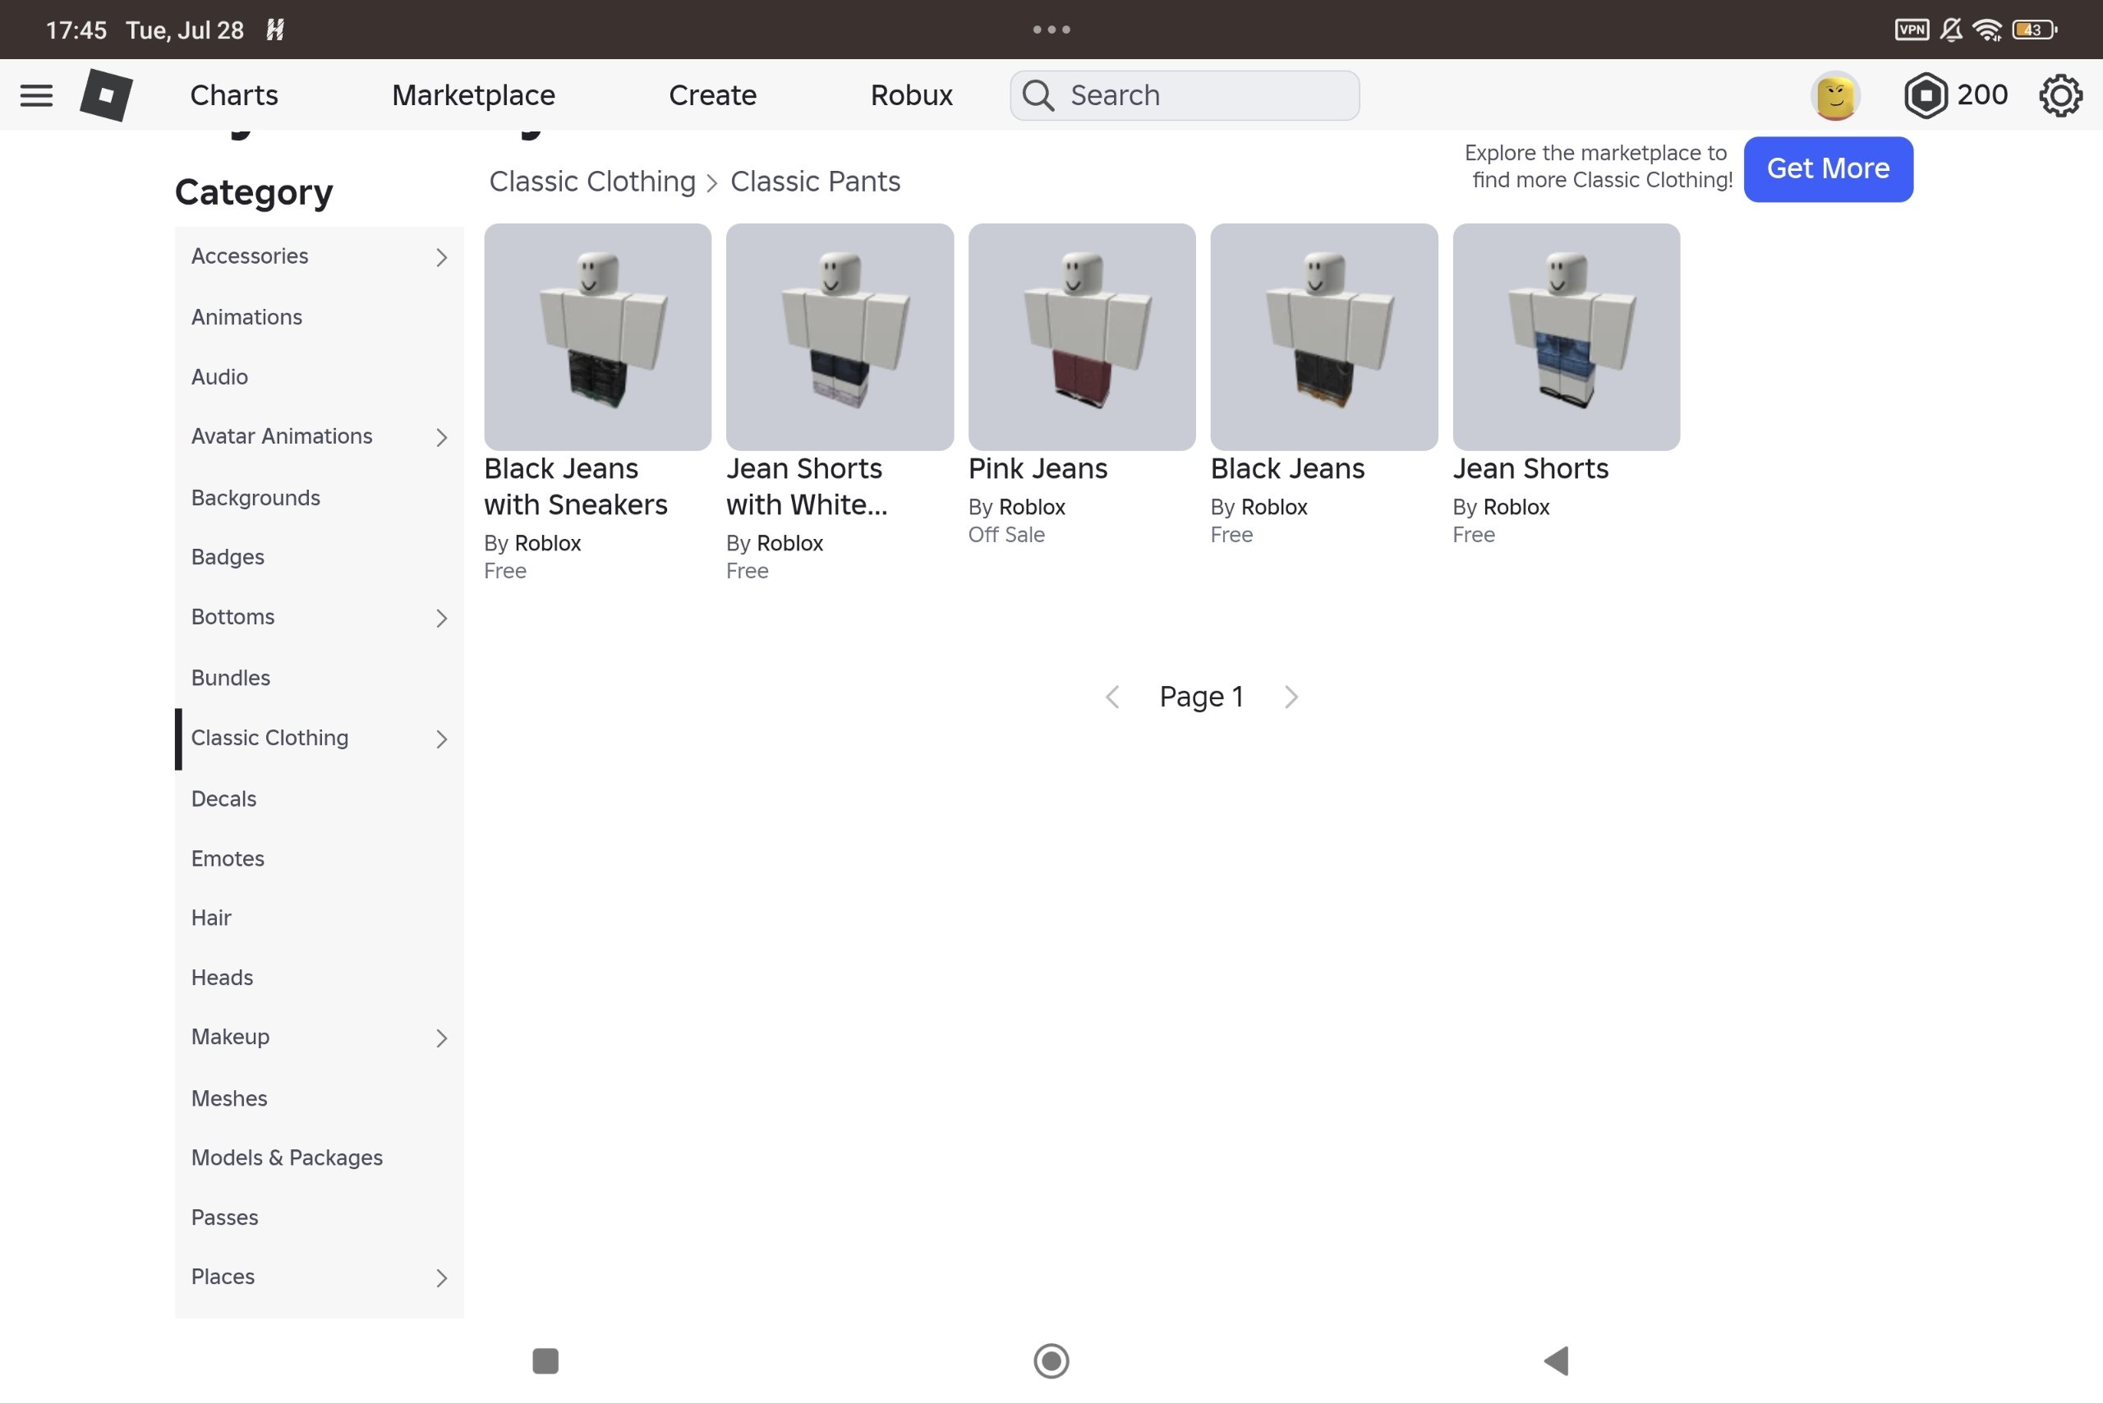Tap the Wi-Fi signal icon
Screen dimensions: 2103x1404
tap(1987, 30)
